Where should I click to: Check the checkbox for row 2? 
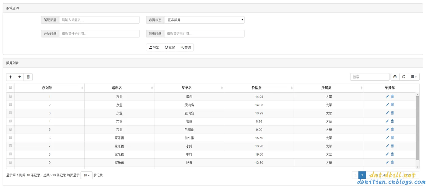point(10,104)
